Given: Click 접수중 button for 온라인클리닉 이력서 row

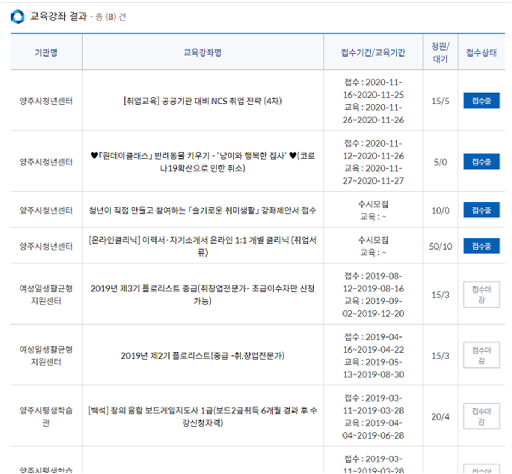Looking at the screenshot, I should 482,246.
